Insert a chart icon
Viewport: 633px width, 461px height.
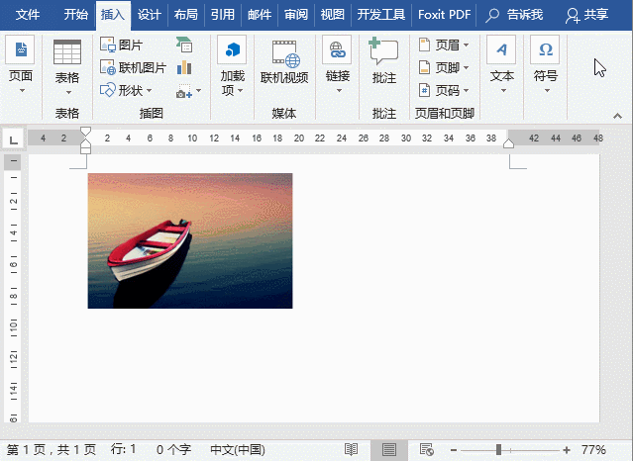[x=184, y=67]
